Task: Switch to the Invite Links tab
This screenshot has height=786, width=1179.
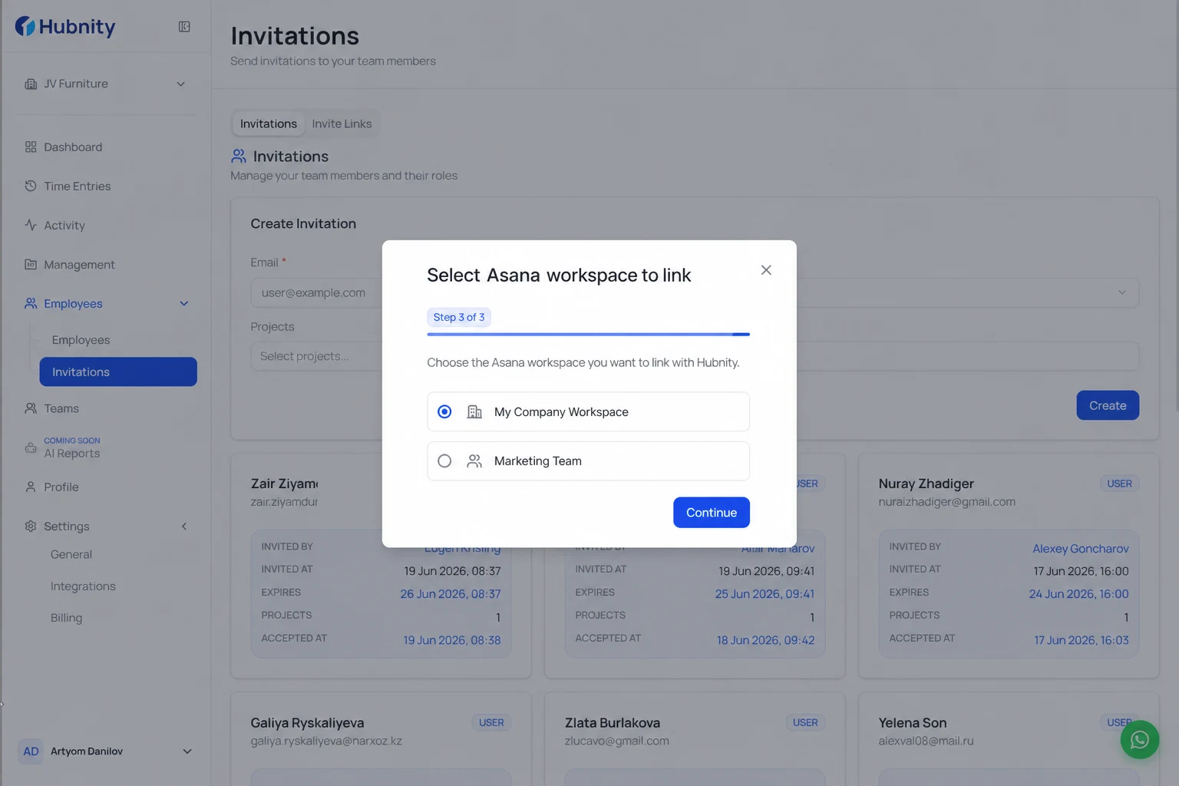Action: (342, 124)
